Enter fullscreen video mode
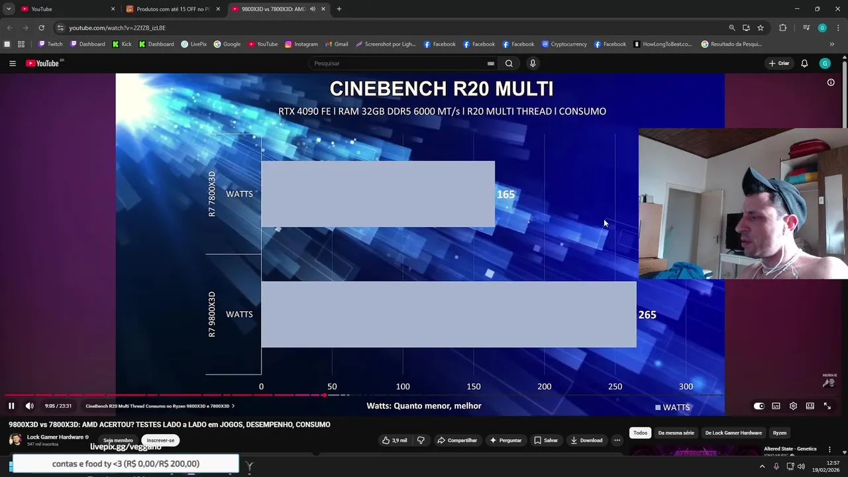 tap(827, 406)
